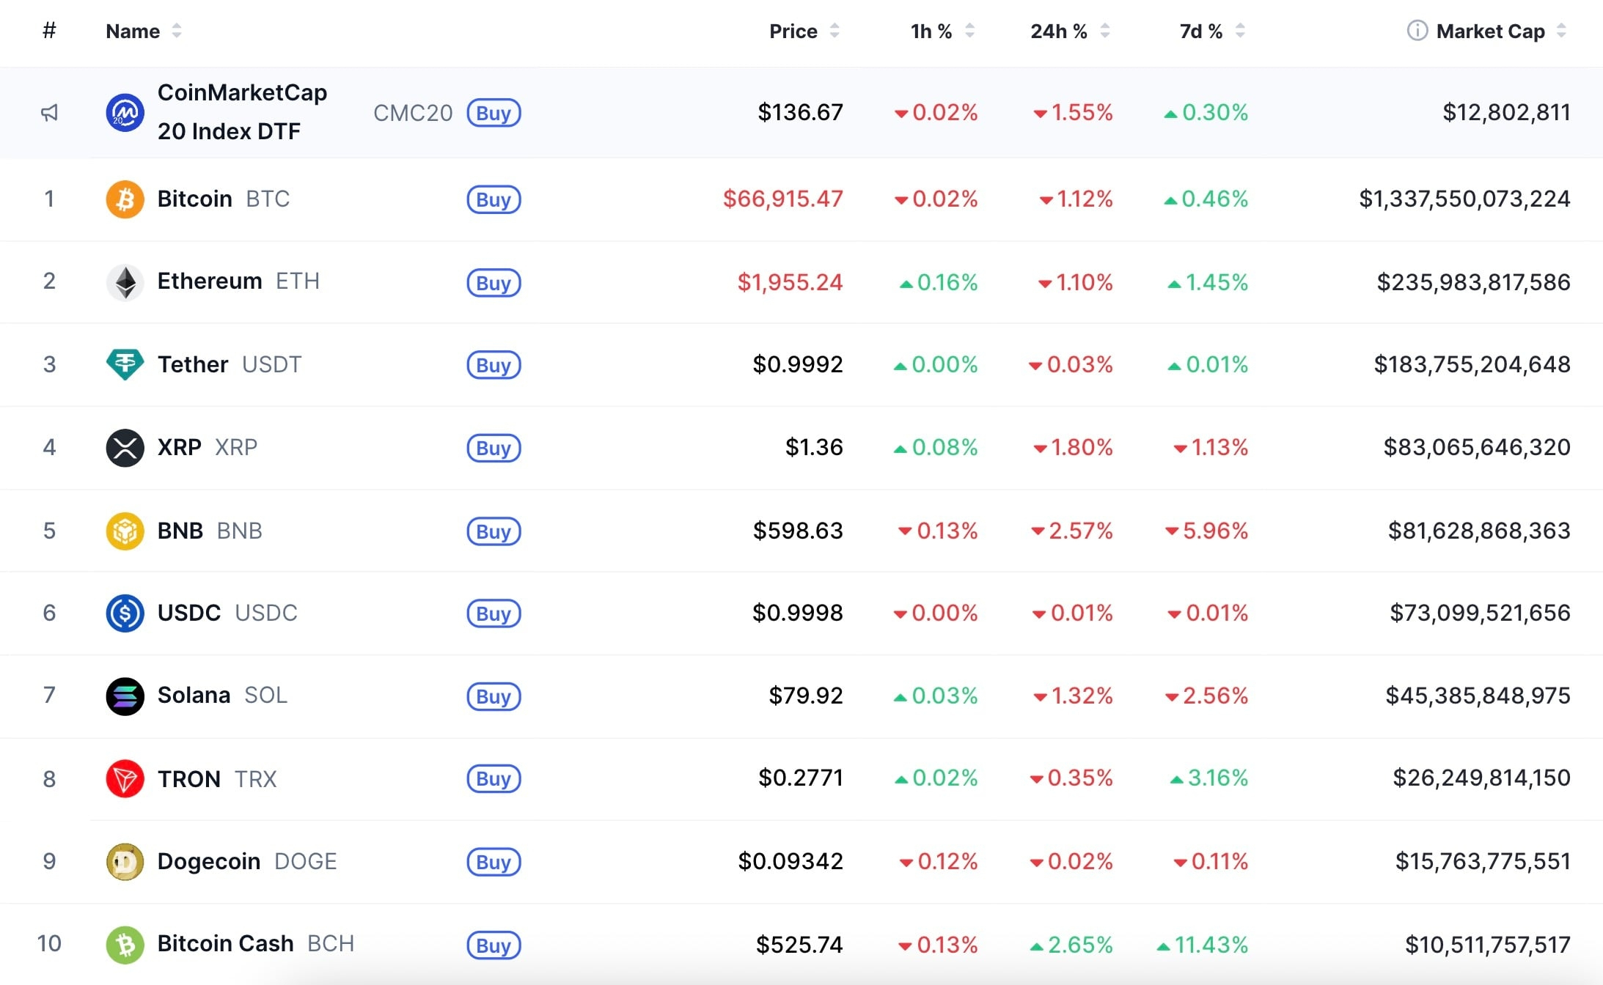The width and height of the screenshot is (1603, 985).
Task: Sort by 24h % column header
Action: [1058, 32]
